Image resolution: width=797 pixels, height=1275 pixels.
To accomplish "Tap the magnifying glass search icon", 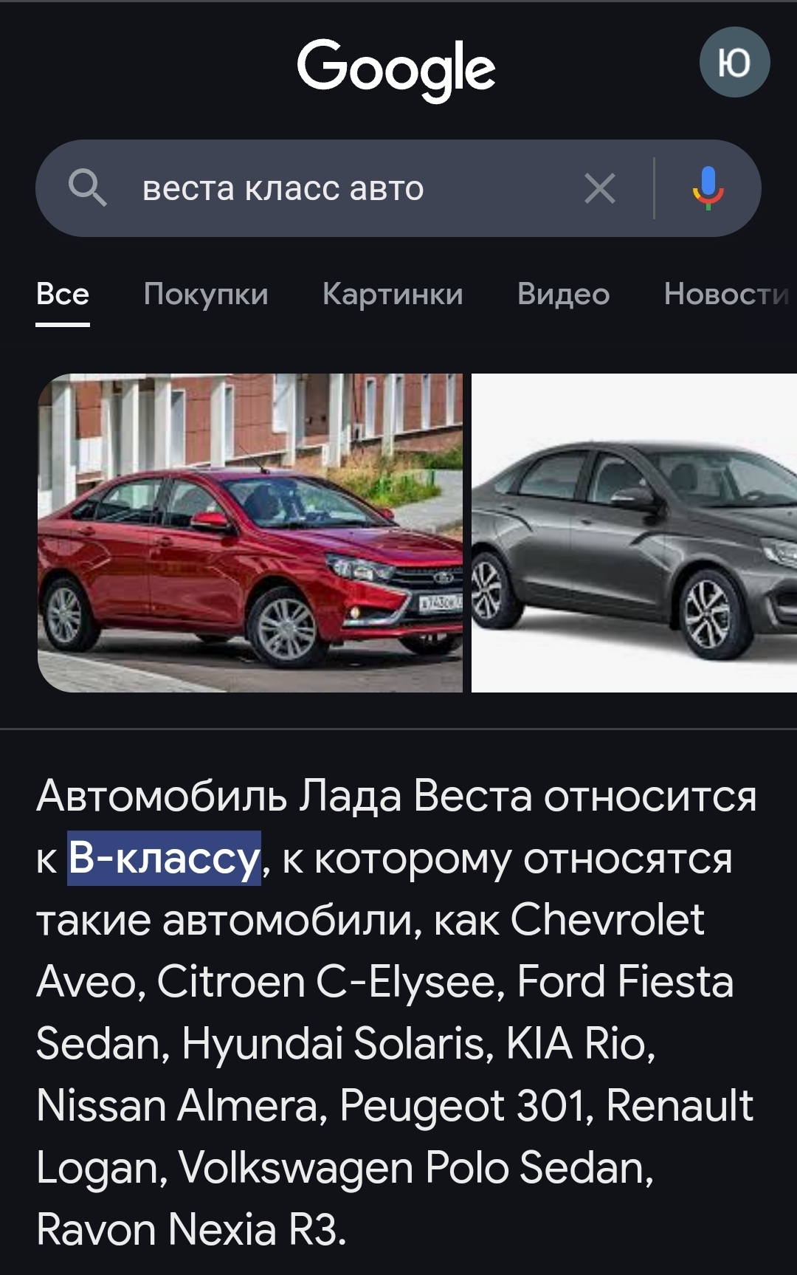I will coord(87,188).
